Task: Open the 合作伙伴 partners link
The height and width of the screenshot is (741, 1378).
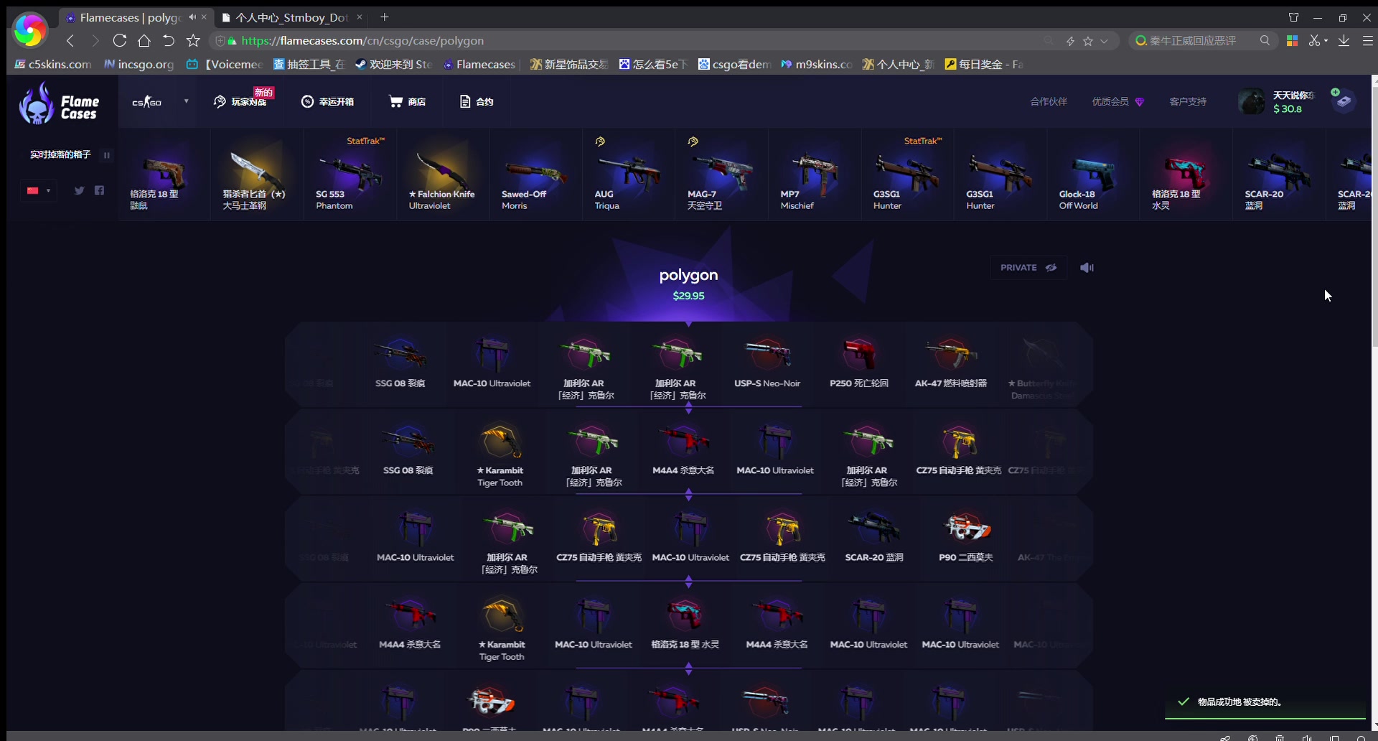Action: [x=1049, y=102]
